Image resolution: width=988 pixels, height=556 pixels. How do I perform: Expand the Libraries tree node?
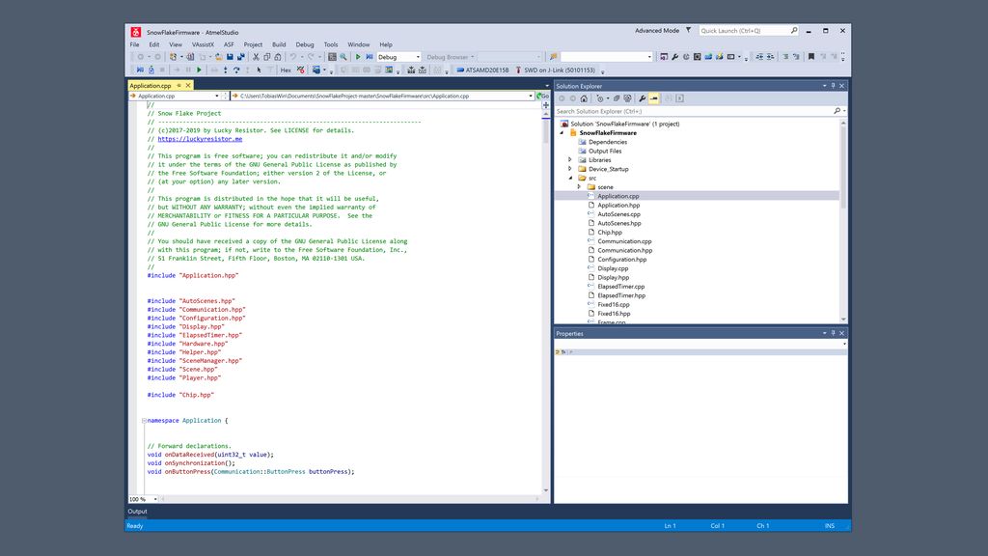point(570,160)
